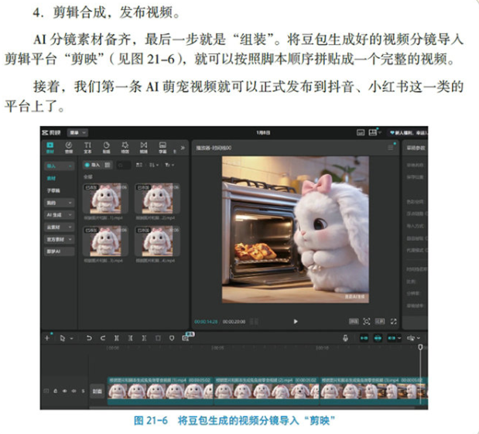Add a marker using the shield icon
This screenshot has width=479, height=434.
coord(172,338)
